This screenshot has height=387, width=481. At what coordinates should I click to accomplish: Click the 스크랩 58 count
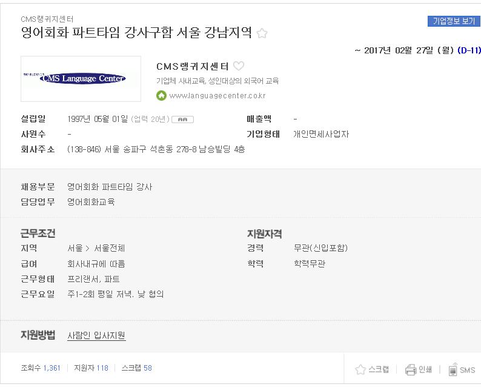click(136, 368)
